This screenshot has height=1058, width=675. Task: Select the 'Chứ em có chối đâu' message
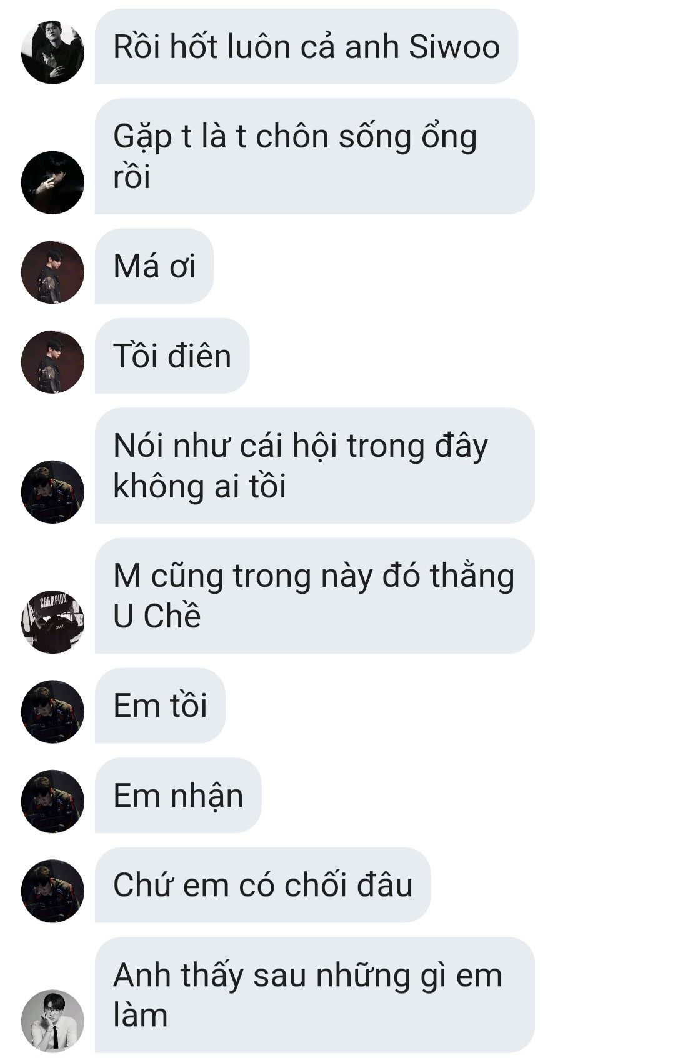pyautogui.click(x=263, y=885)
